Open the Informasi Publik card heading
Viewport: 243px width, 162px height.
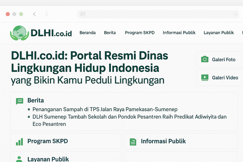coord(163,141)
